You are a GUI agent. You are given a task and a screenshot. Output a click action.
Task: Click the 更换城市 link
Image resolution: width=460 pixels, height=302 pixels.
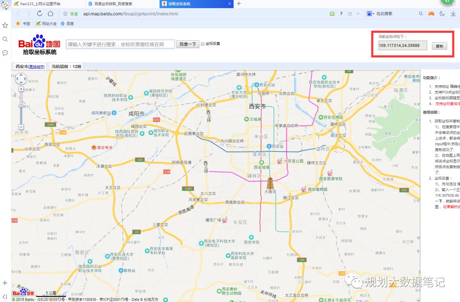pyautogui.click(x=37, y=67)
